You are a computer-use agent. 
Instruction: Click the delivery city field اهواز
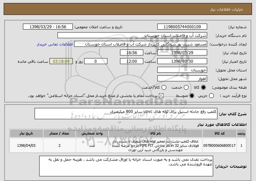click(x=182, y=79)
